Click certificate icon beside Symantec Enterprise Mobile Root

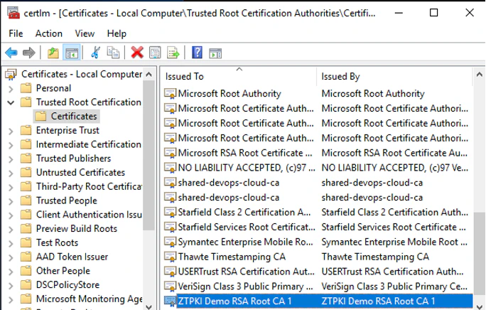click(170, 242)
